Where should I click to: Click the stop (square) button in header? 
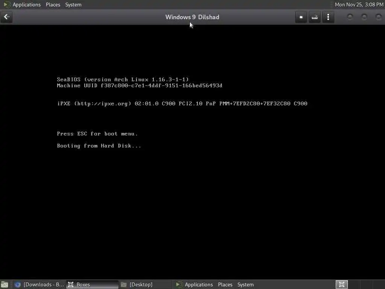pos(301,17)
